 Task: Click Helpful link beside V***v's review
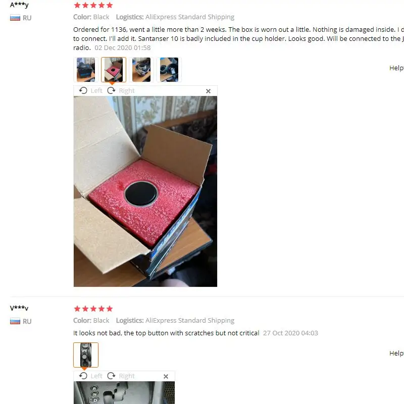396,353
